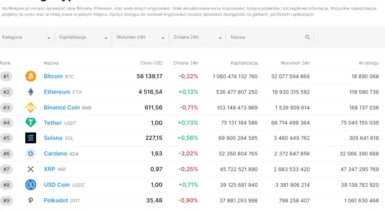
Task: Click the search magnifier icon
Action: pos(308,37)
